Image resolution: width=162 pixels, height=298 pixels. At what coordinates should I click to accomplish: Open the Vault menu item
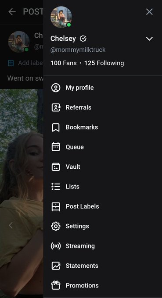coord(103,167)
